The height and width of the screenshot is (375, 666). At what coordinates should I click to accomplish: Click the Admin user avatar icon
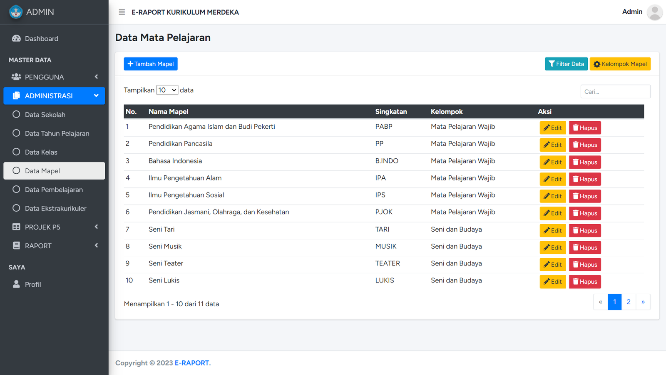pyautogui.click(x=654, y=12)
